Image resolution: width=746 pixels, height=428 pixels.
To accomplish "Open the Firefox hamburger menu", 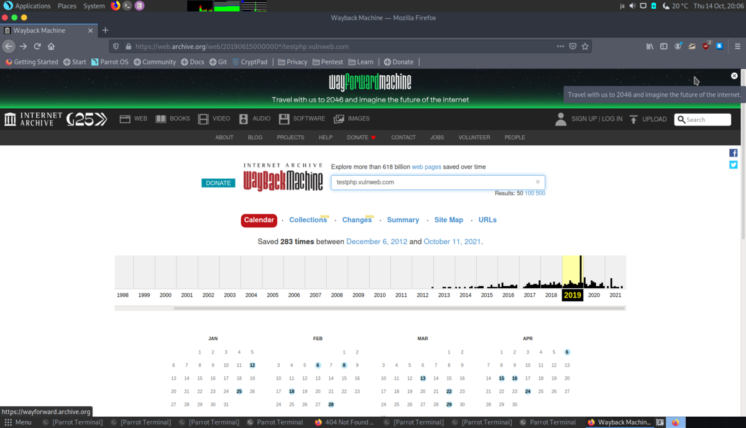I will pyautogui.click(x=737, y=46).
